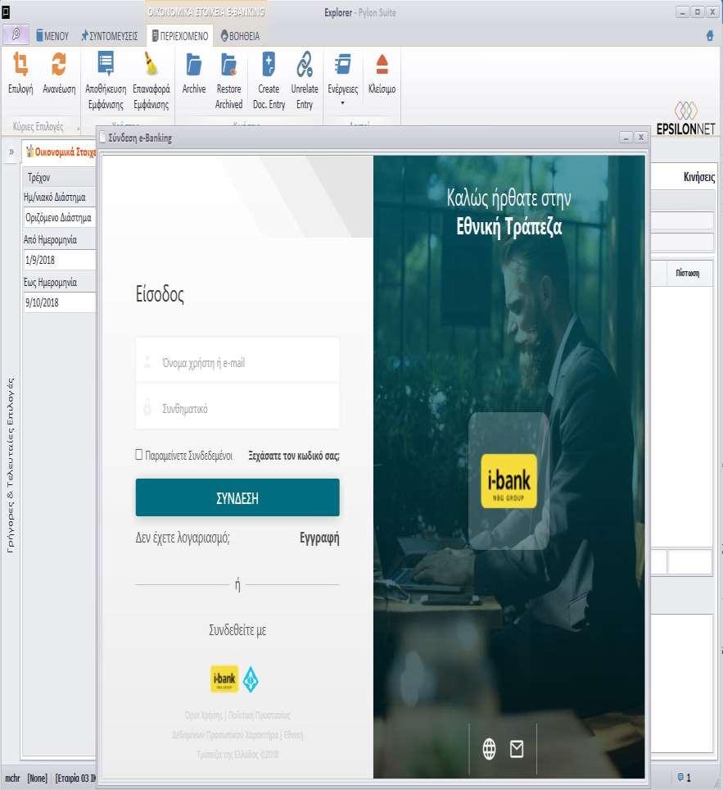This screenshot has width=723, height=790.
Task: Click the Από Ημερομηνία field 1/9/2018
Action: (60, 260)
